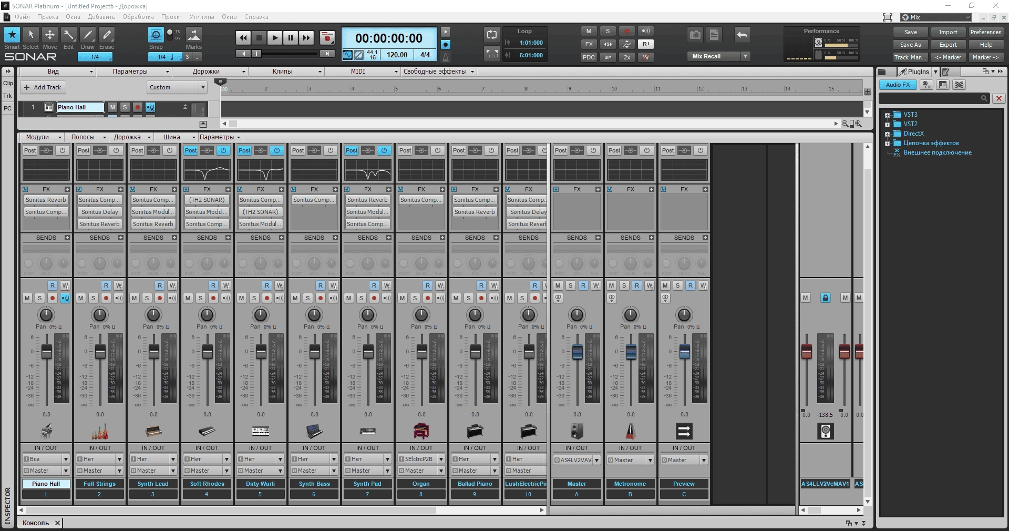Arm record on Synth Lead strip
Image resolution: width=1009 pixels, height=531 pixels.
160,298
